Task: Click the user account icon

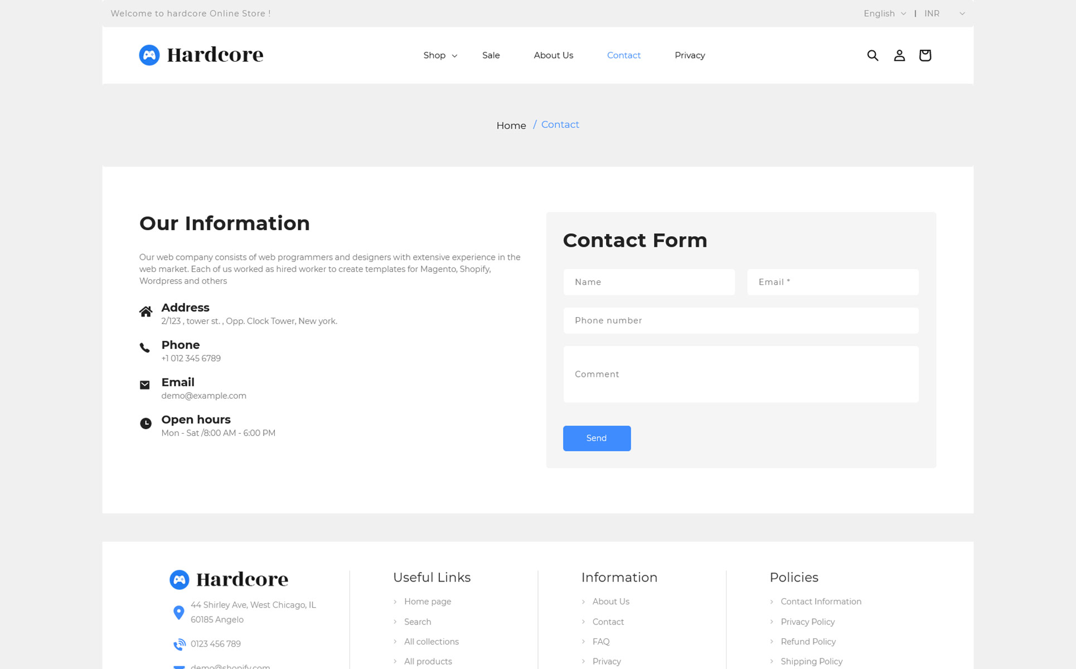Action: pos(899,55)
